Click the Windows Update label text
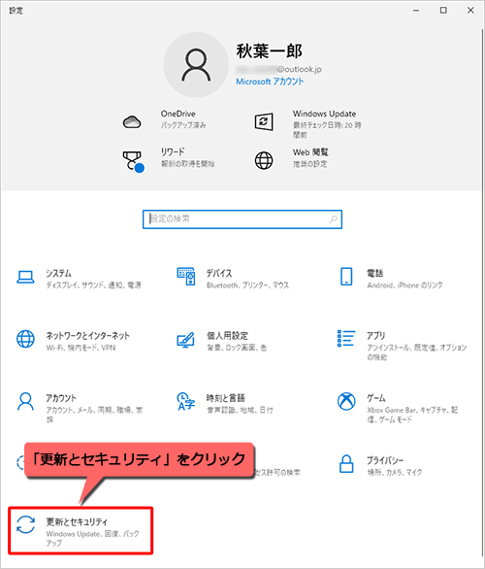This screenshot has width=485, height=569. coord(324,114)
